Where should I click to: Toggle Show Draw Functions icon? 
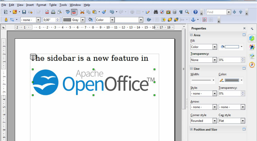click(x=148, y=12)
